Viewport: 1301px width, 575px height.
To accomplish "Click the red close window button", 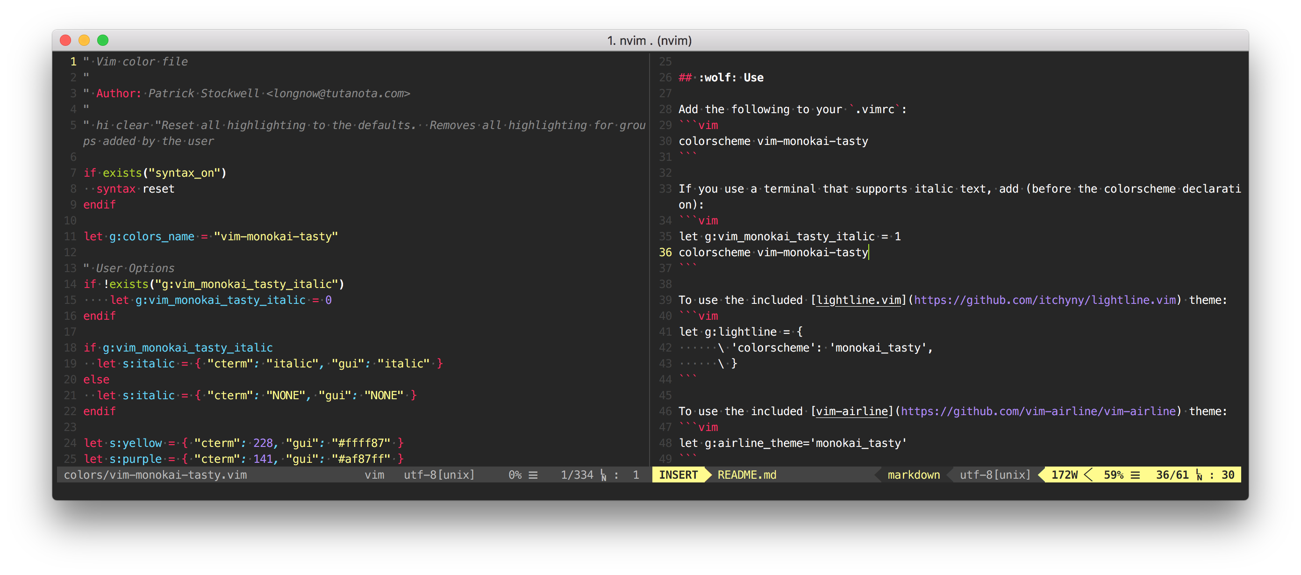I will [x=65, y=40].
